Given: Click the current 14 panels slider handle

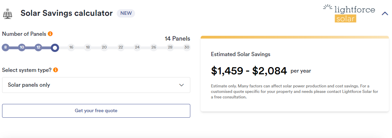Looking at the screenshot, I should click(x=55, y=47).
